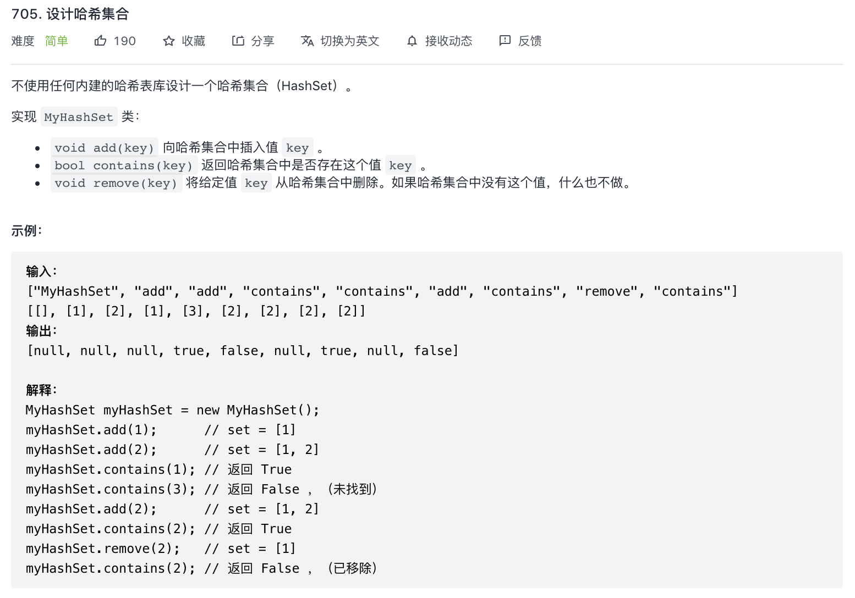Image resolution: width=855 pixels, height=598 pixels.
Task: Click the 输出 output result line
Action: pyautogui.click(x=243, y=351)
